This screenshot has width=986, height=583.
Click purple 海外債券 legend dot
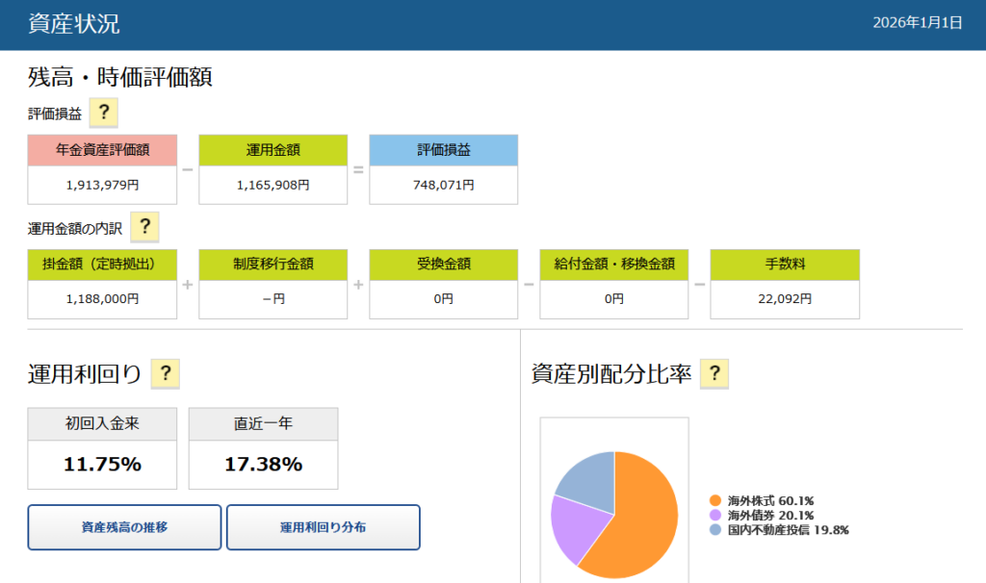tap(714, 515)
